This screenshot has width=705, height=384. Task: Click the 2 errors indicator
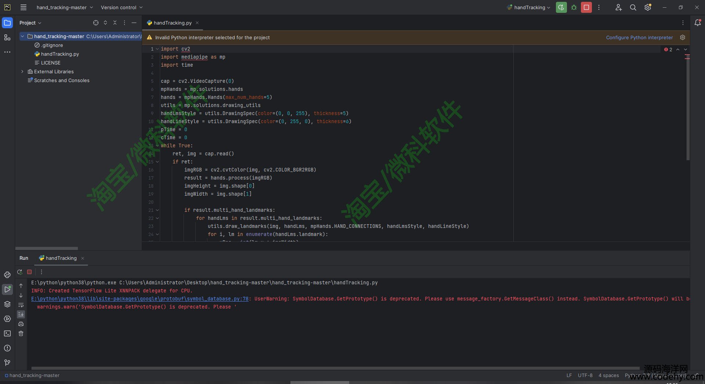click(x=668, y=49)
